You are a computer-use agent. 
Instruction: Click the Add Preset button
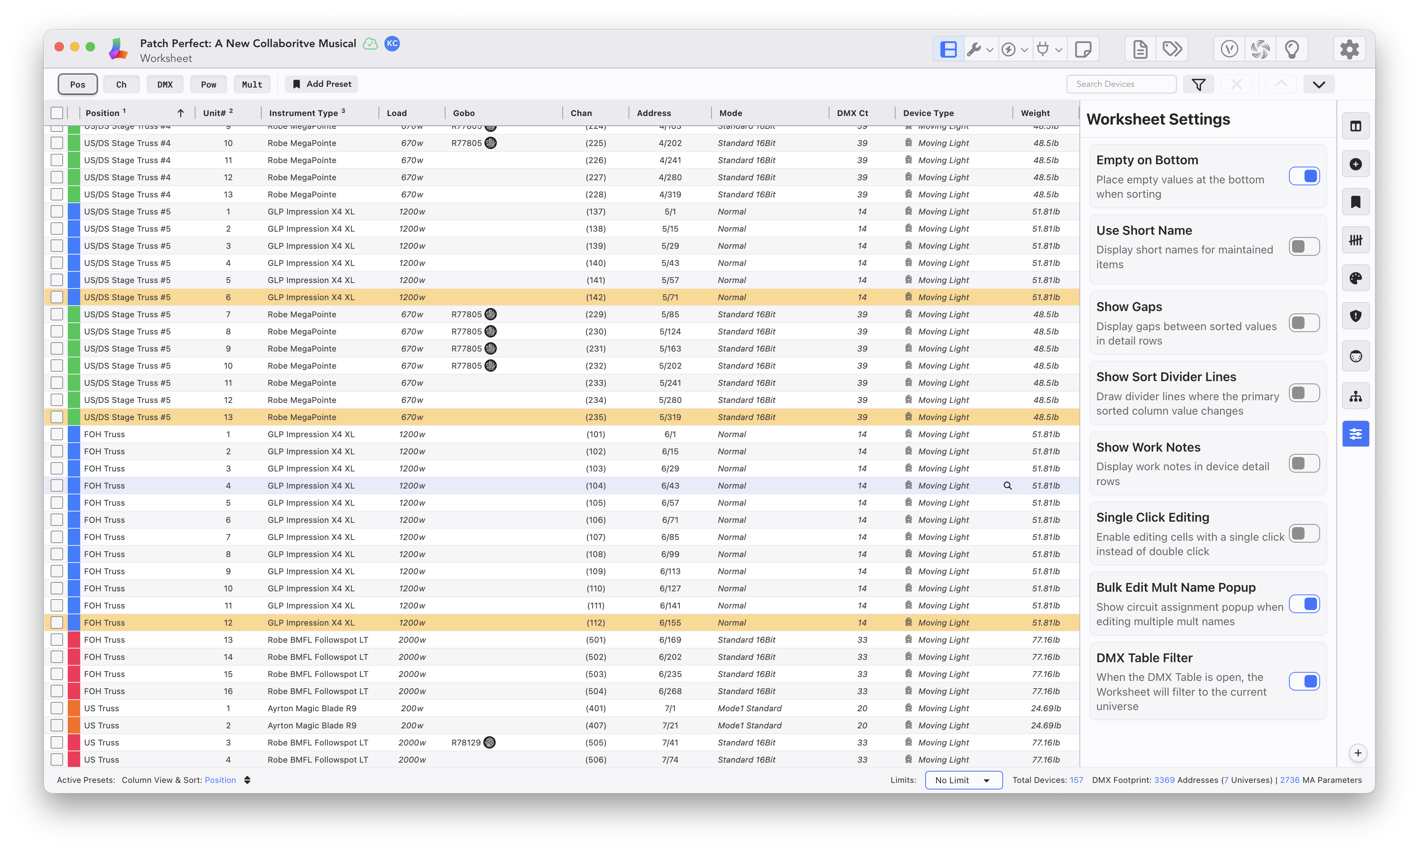[x=322, y=84]
